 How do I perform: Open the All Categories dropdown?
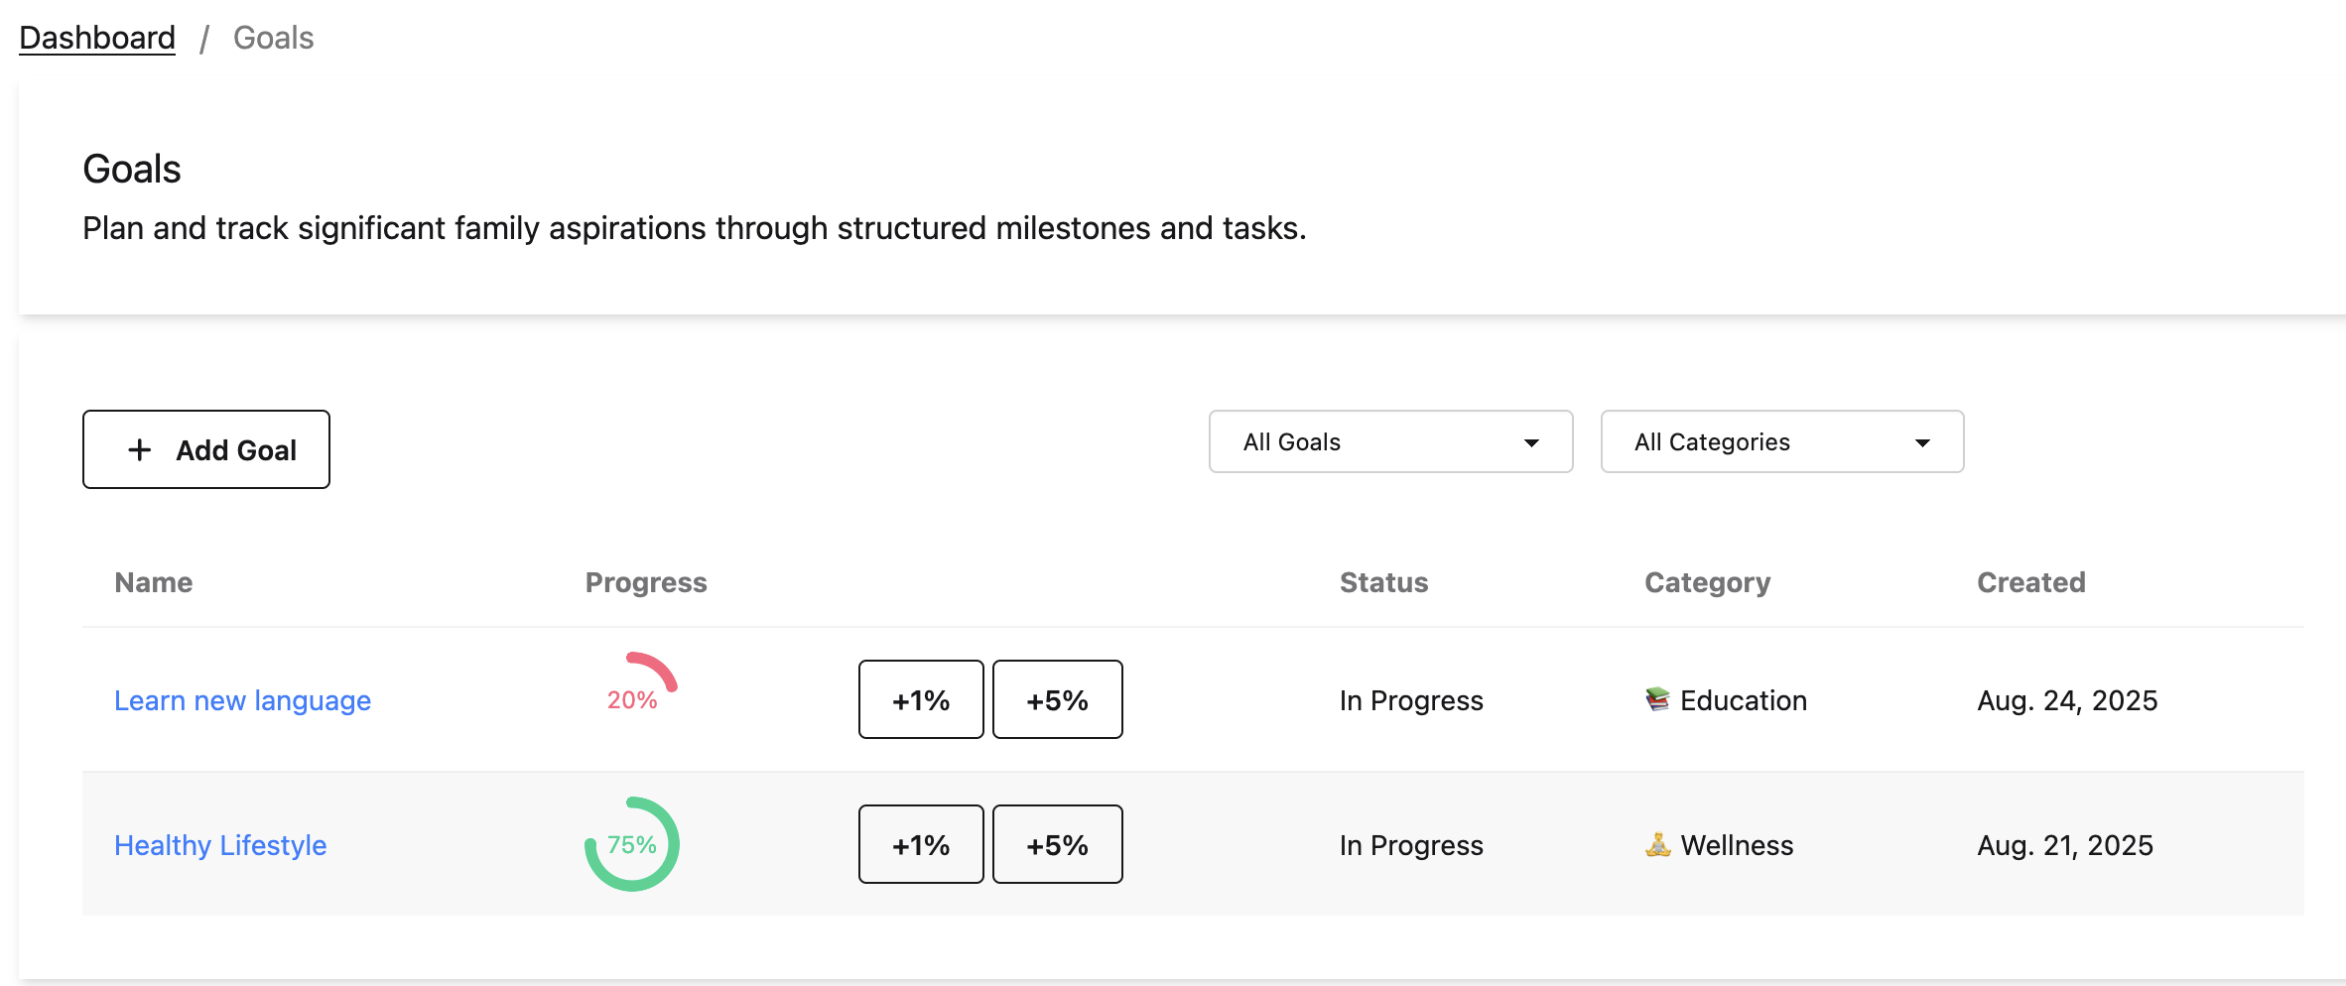[x=1781, y=441]
